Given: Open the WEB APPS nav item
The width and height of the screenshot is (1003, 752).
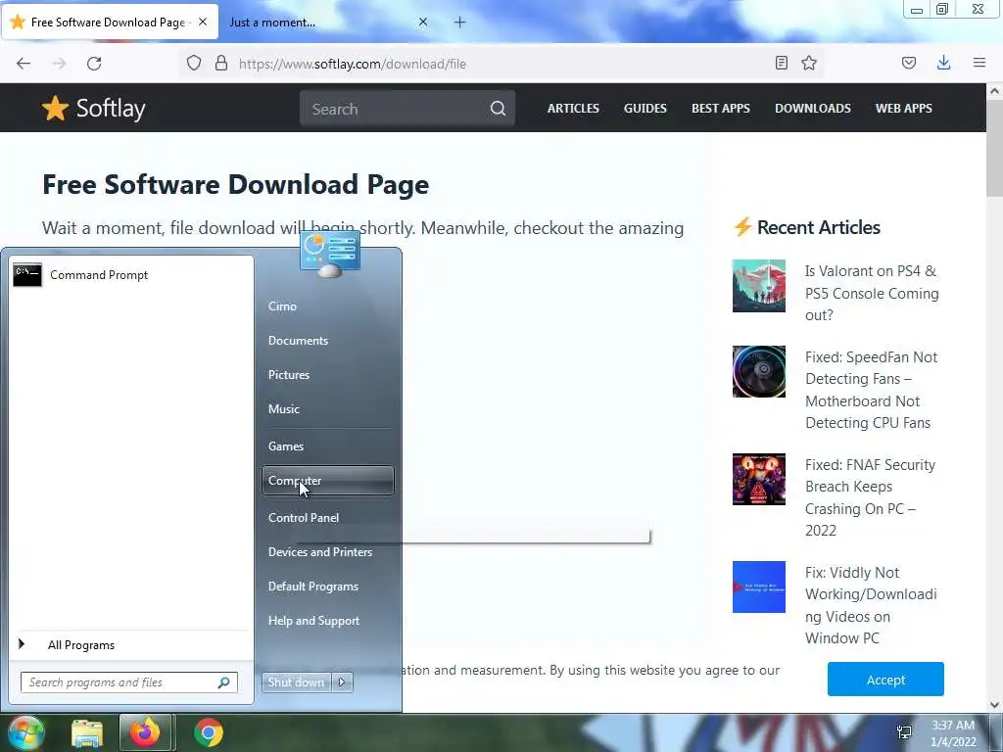Looking at the screenshot, I should (x=903, y=108).
